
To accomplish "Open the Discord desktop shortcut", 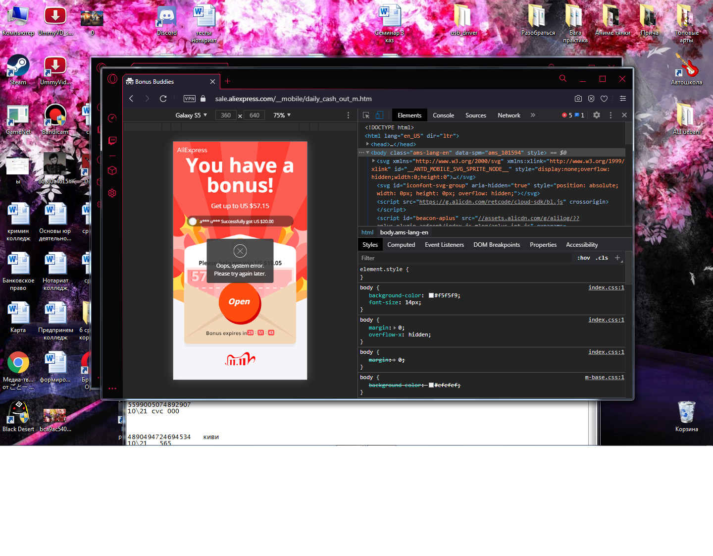I will pyautogui.click(x=167, y=21).
